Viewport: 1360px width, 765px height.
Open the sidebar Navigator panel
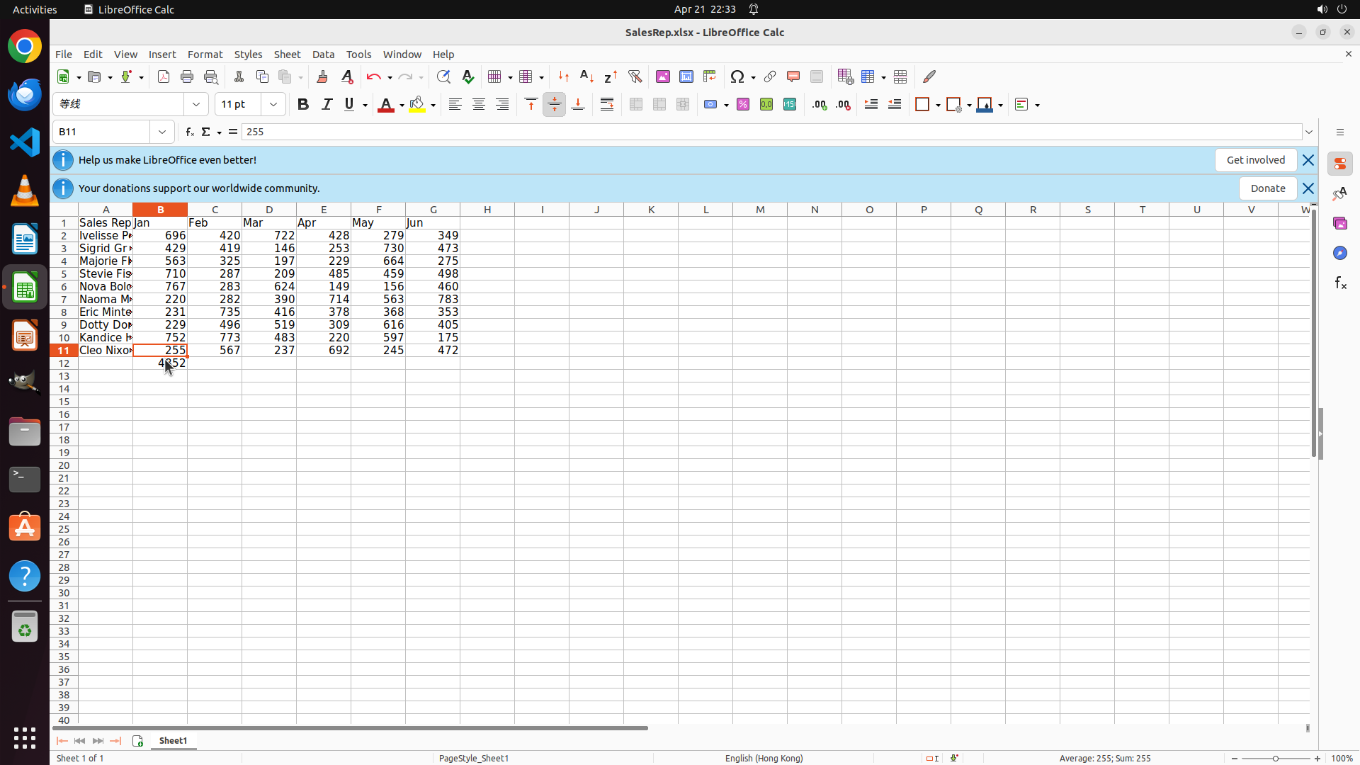coord(1339,253)
